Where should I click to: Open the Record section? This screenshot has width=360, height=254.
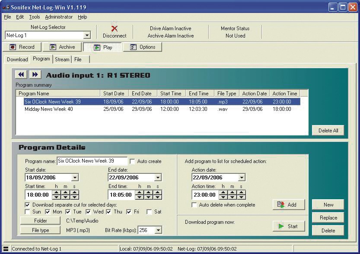point(22,47)
